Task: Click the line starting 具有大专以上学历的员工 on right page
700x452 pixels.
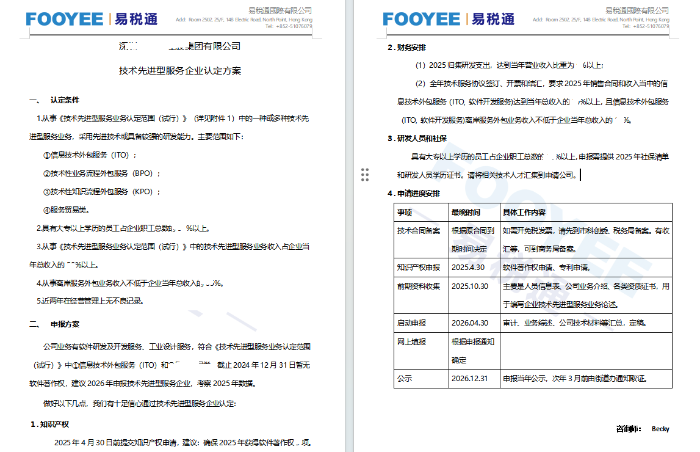Action: [x=539, y=157]
